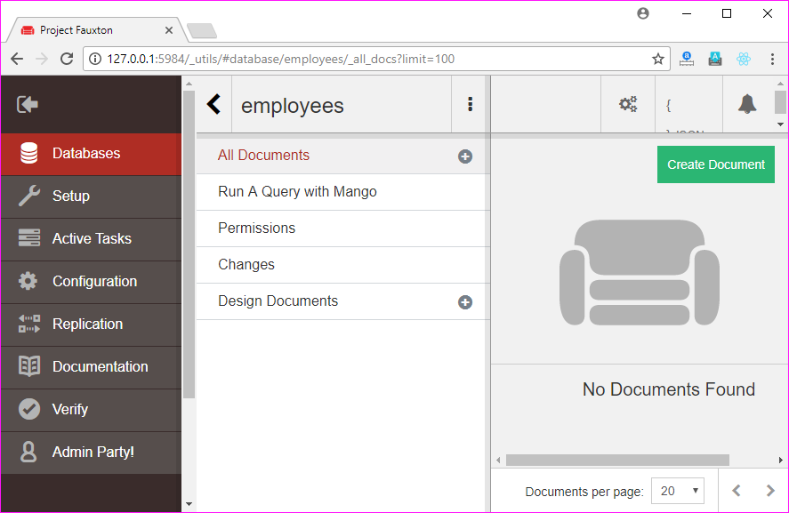Viewport: 789px width, 513px height.
Task: Open the notifications bell
Action: (747, 104)
